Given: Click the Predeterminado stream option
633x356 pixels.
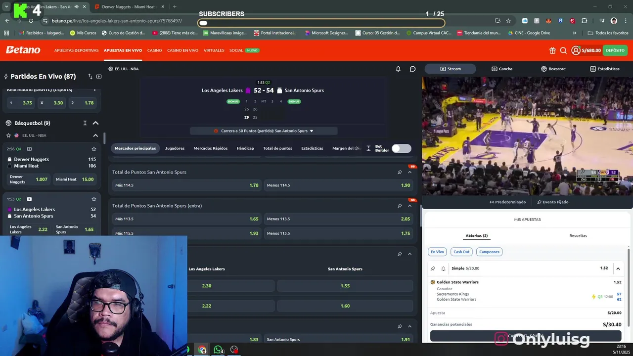Looking at the screenshot, I should coord(508,202).
